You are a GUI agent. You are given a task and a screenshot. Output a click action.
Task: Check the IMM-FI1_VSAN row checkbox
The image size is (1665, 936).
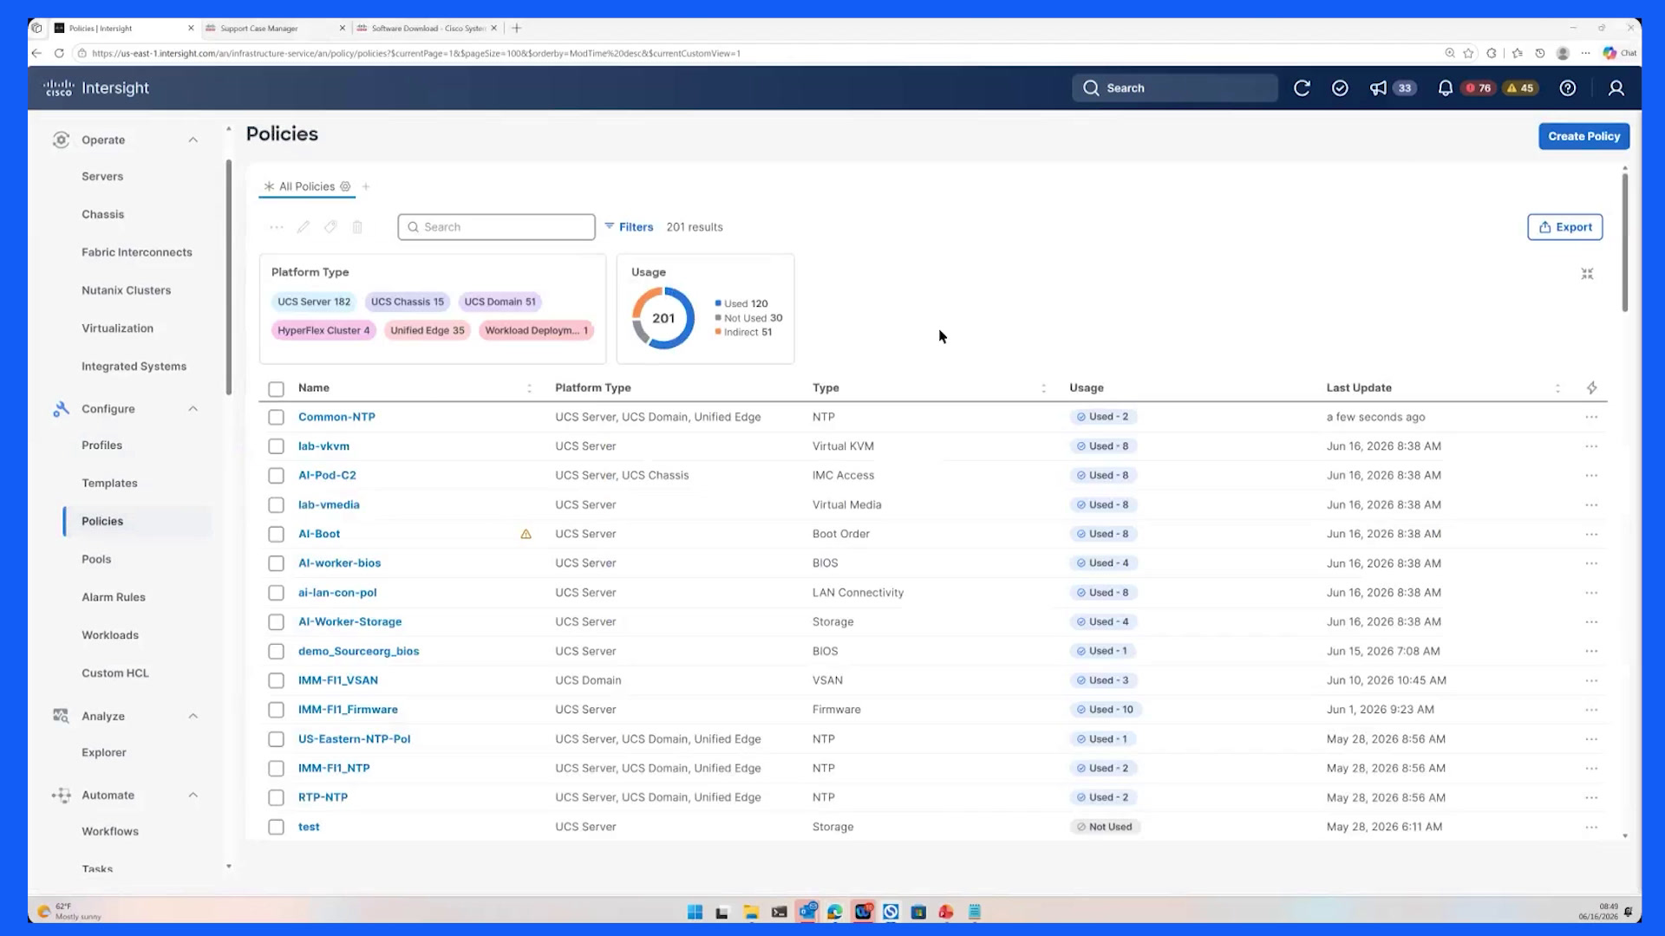(x=276, y=681)
